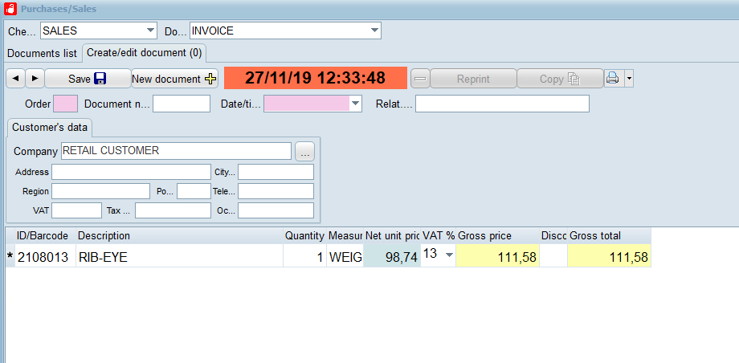
Task: Click the empty Discount cell in RIB-EYE row
Action: (553, 257)
